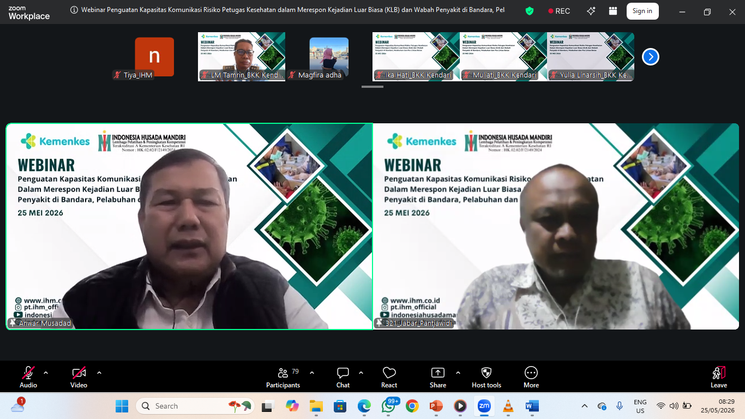
Task: Expand the caret next to Participants
Action: (x=312, y=373)
